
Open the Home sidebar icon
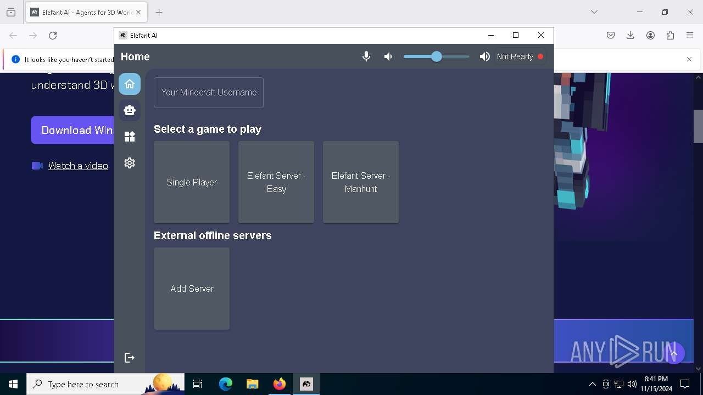click(130, 84)
